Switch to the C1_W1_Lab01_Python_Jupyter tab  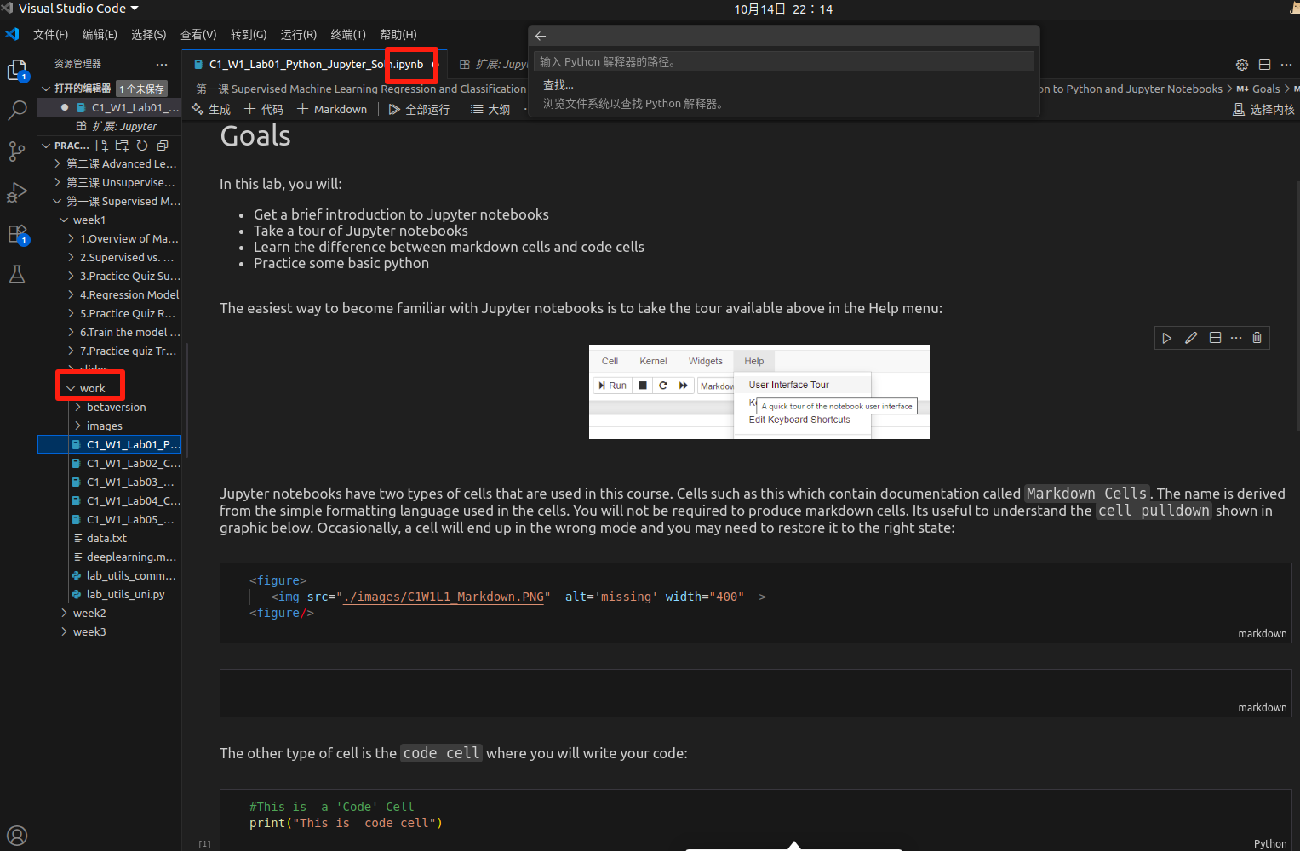[x=314, y=64]
